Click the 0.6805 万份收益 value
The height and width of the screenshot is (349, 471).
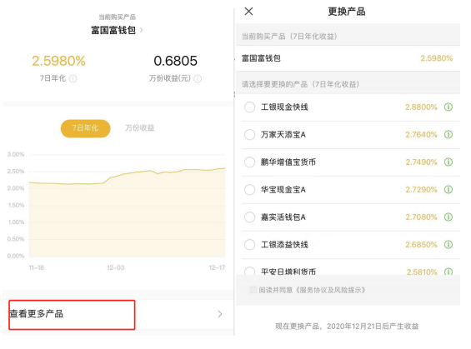pyautogui.click(x=175, y=61)
